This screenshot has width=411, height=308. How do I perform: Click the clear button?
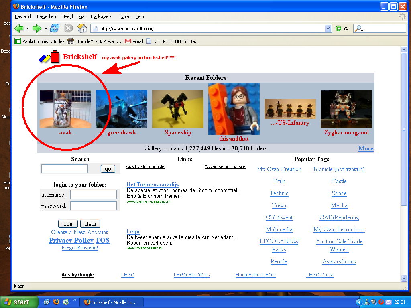pos(90,224)
